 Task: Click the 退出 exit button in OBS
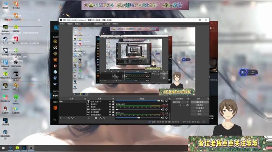(200, 114)
